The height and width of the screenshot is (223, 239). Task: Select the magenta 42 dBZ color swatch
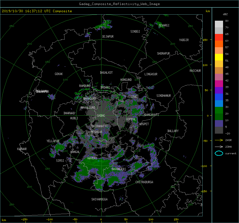(x=219, y=84)
